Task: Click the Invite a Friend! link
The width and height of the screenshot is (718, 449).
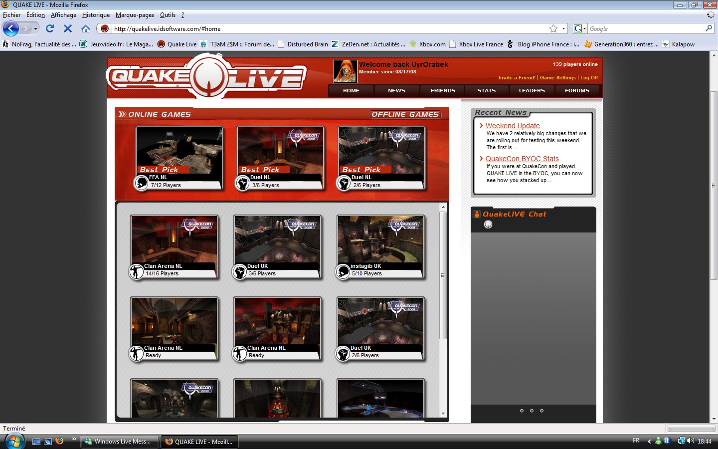Action: coord(517,78)
